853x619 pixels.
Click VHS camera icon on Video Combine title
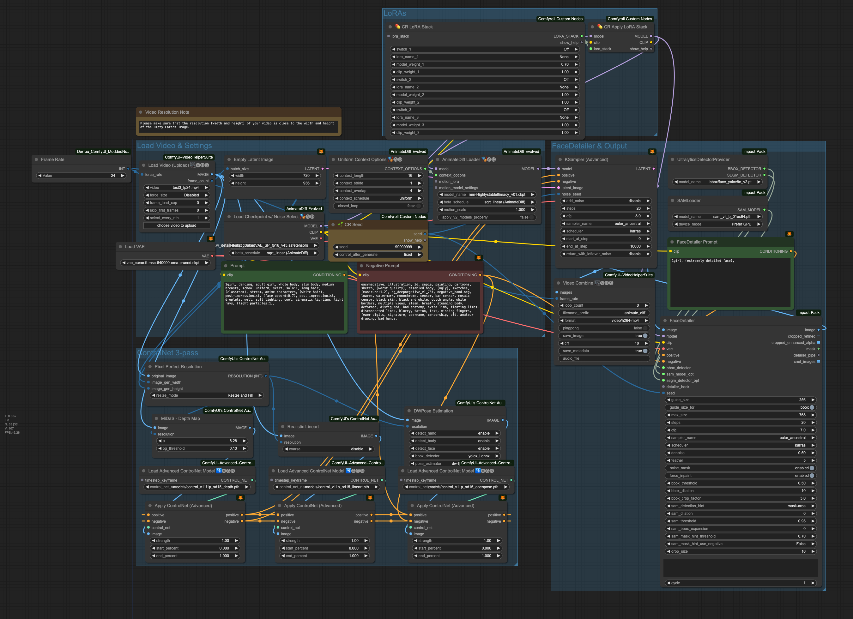click(x=597, y=283)
